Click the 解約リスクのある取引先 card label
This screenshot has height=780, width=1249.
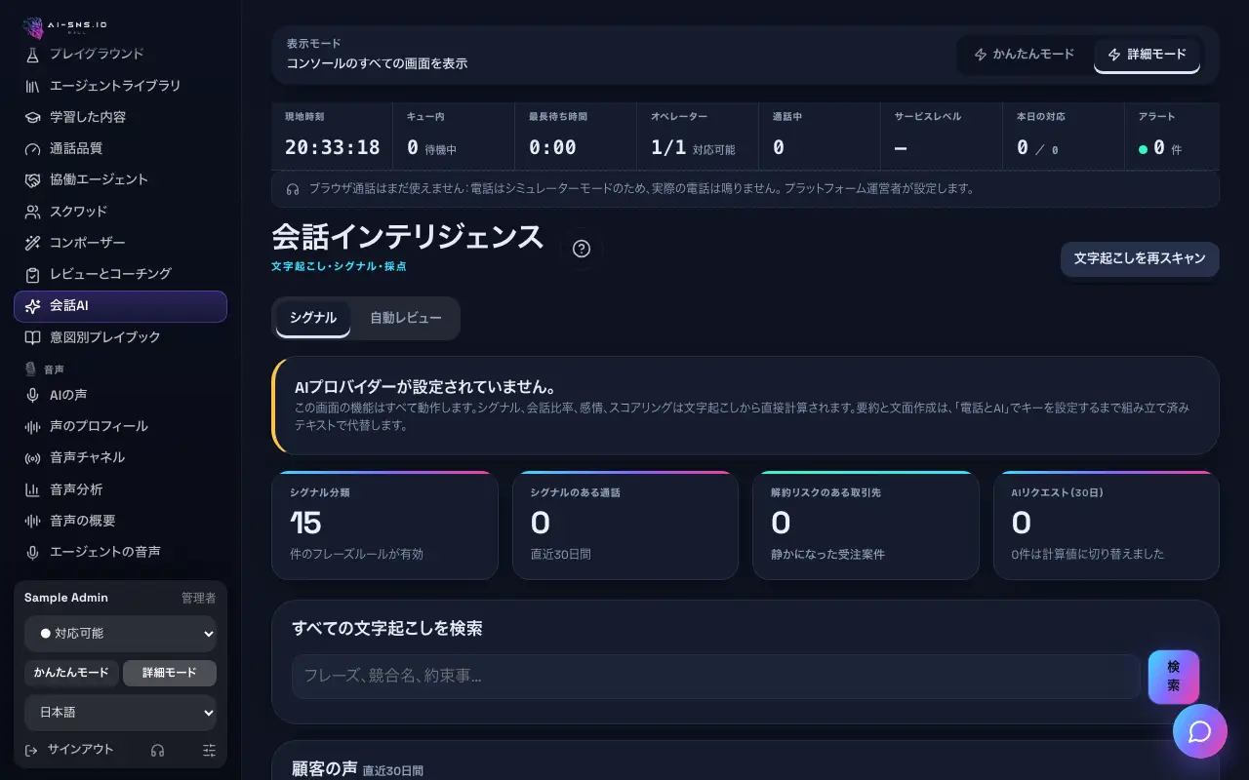tap(826, 493)
